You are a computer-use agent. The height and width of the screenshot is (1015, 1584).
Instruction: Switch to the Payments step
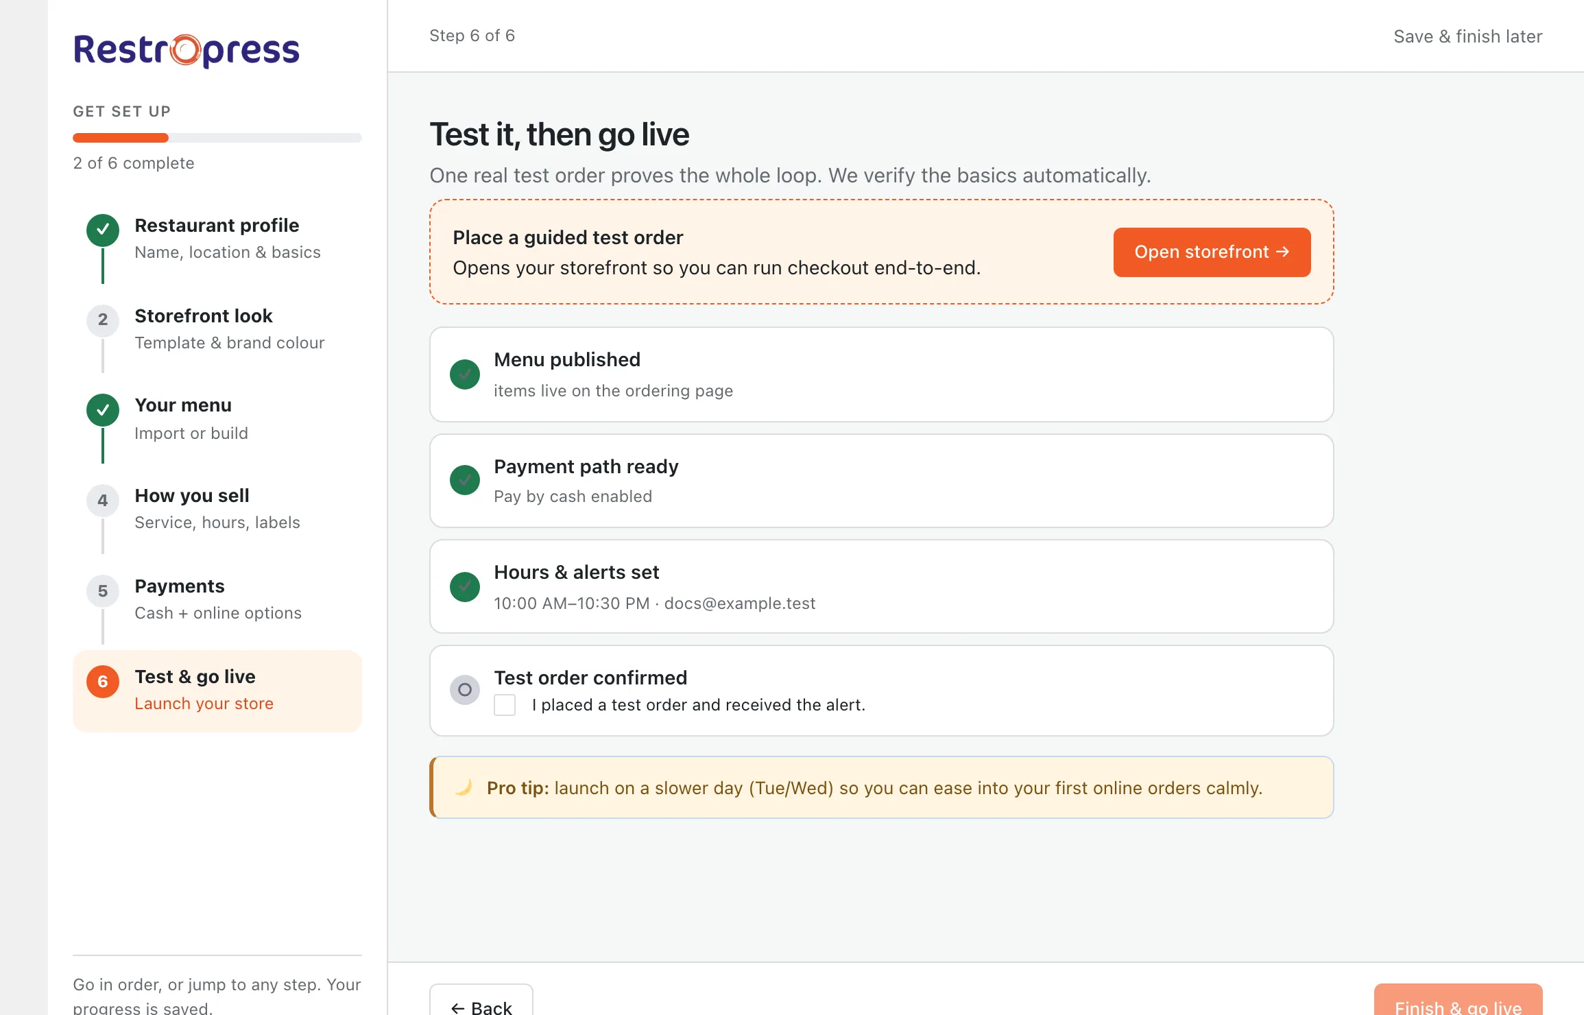tap(217, 599)
